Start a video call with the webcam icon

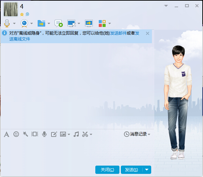pos(24,24)
